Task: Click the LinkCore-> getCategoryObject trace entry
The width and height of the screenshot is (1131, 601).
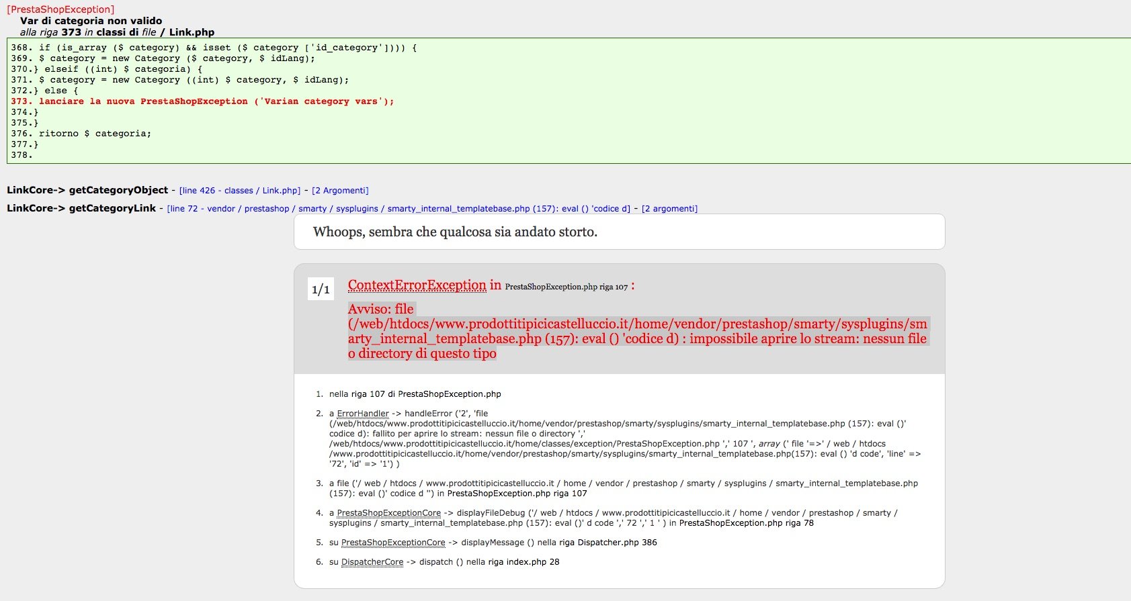Action: coord(87,190)
